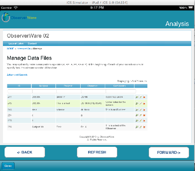
Task: Focus the Project filter field
Action: coord(69,91)
